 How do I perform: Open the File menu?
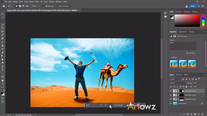[x=6, y=2]
